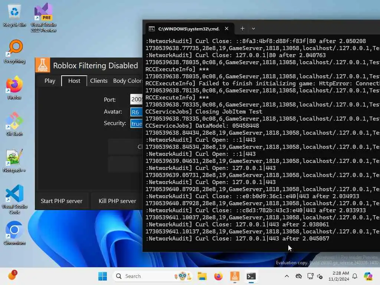
Task: Select the Host tab
Action: [x=74, y=81]
